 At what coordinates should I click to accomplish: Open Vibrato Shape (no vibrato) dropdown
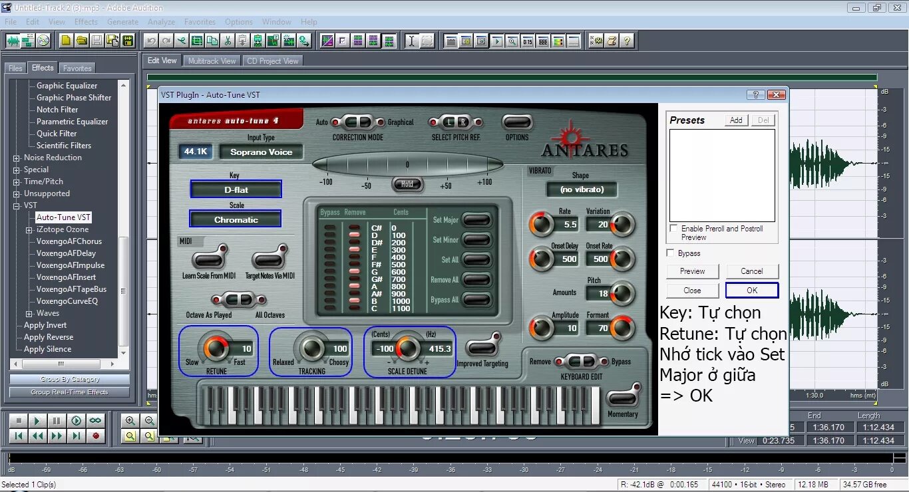pos(582,189)
